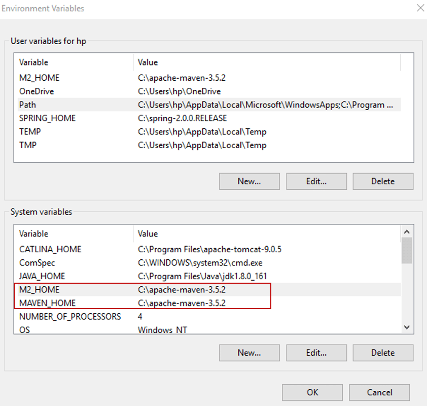The width and height of the screenshot is (427, 406).
Task: Select the JAVA_HOME system variable
Action: (209, 276)
